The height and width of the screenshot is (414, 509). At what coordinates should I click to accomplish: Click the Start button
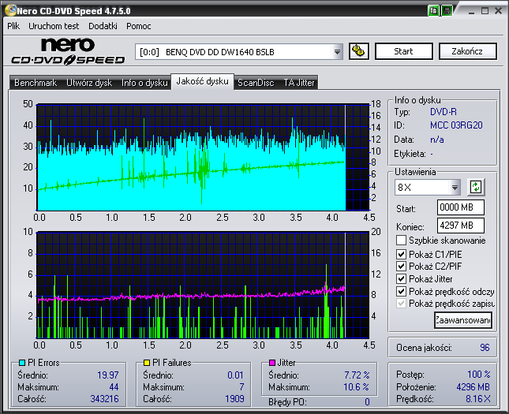pyautogui.click(x=404, y=51)
